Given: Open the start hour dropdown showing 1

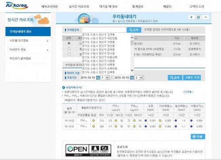Looking at the screenshot, I should coord(105,78).
